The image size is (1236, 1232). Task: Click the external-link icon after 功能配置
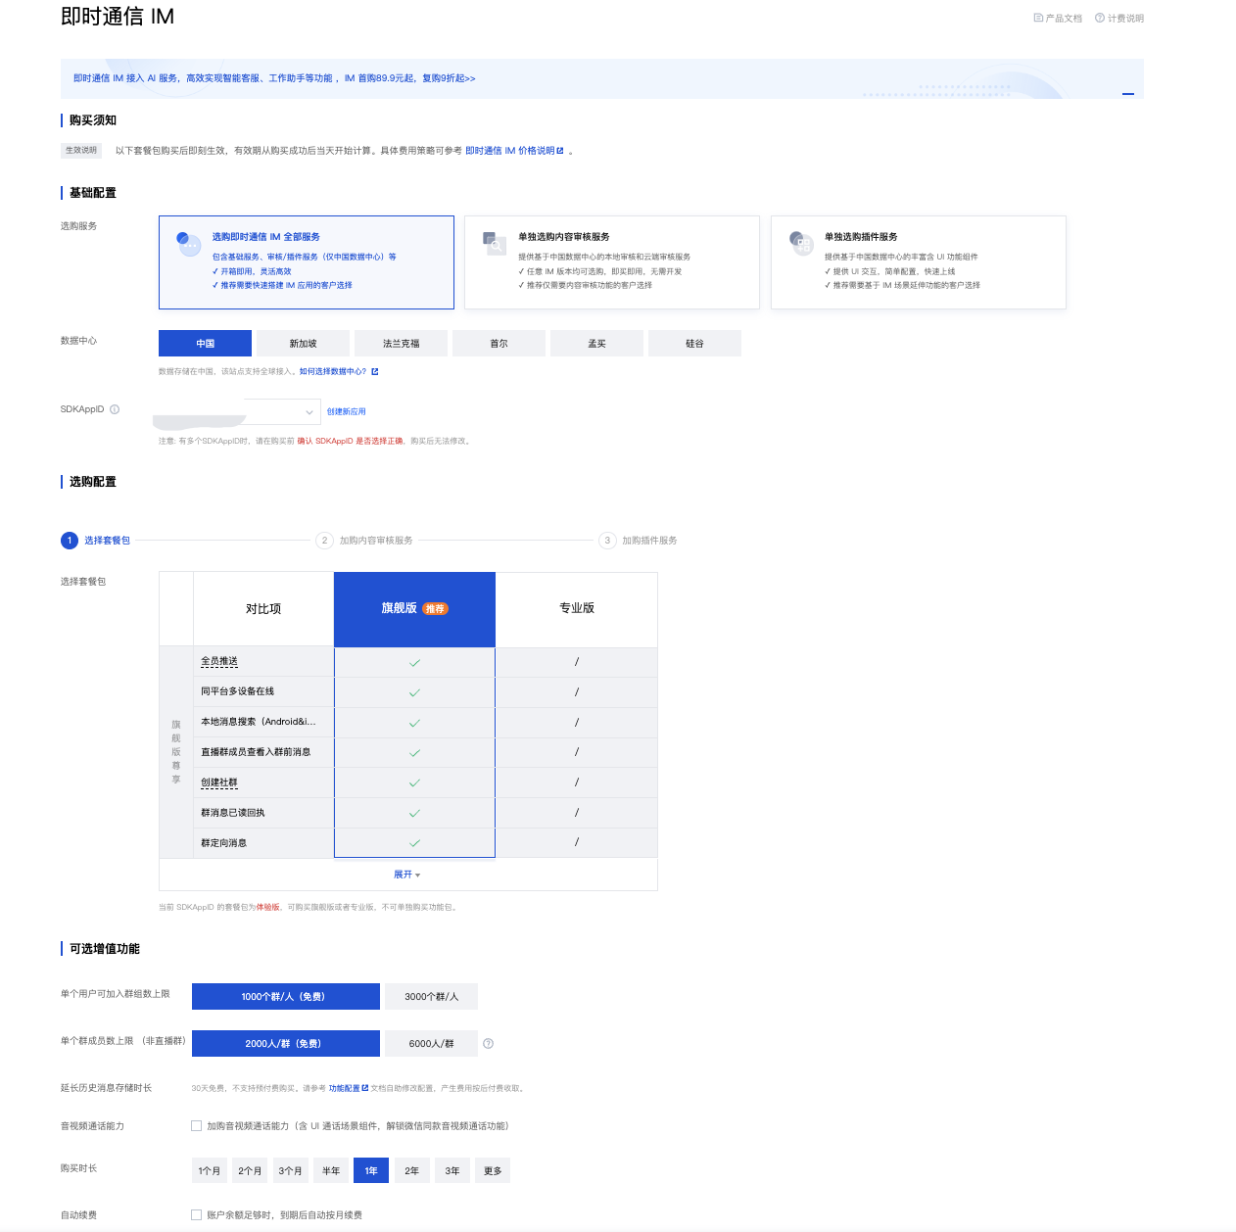click(365, 1088)
